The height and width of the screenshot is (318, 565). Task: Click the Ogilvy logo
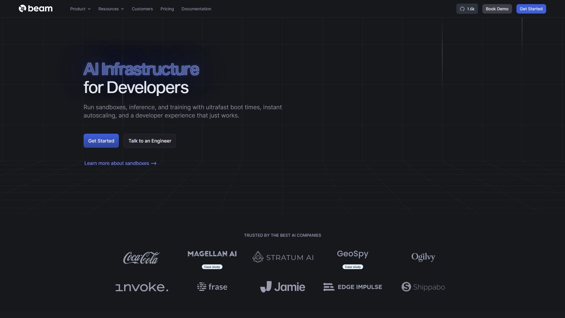pyautogui.click(x=423, y=257)
